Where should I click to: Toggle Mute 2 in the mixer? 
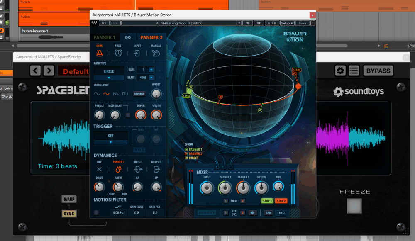242,201
